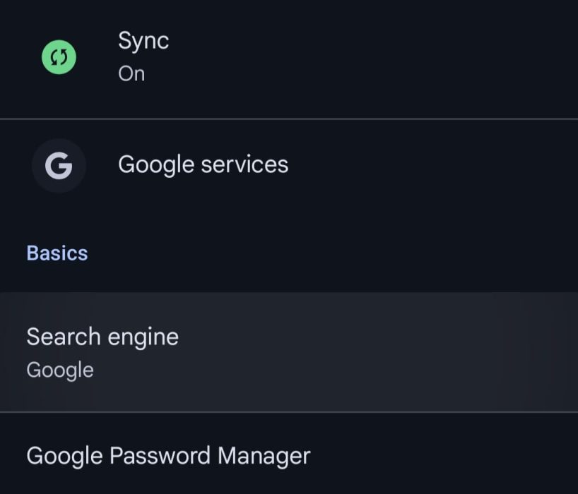Tap the green Sync arrows icon

coord(59,58)
